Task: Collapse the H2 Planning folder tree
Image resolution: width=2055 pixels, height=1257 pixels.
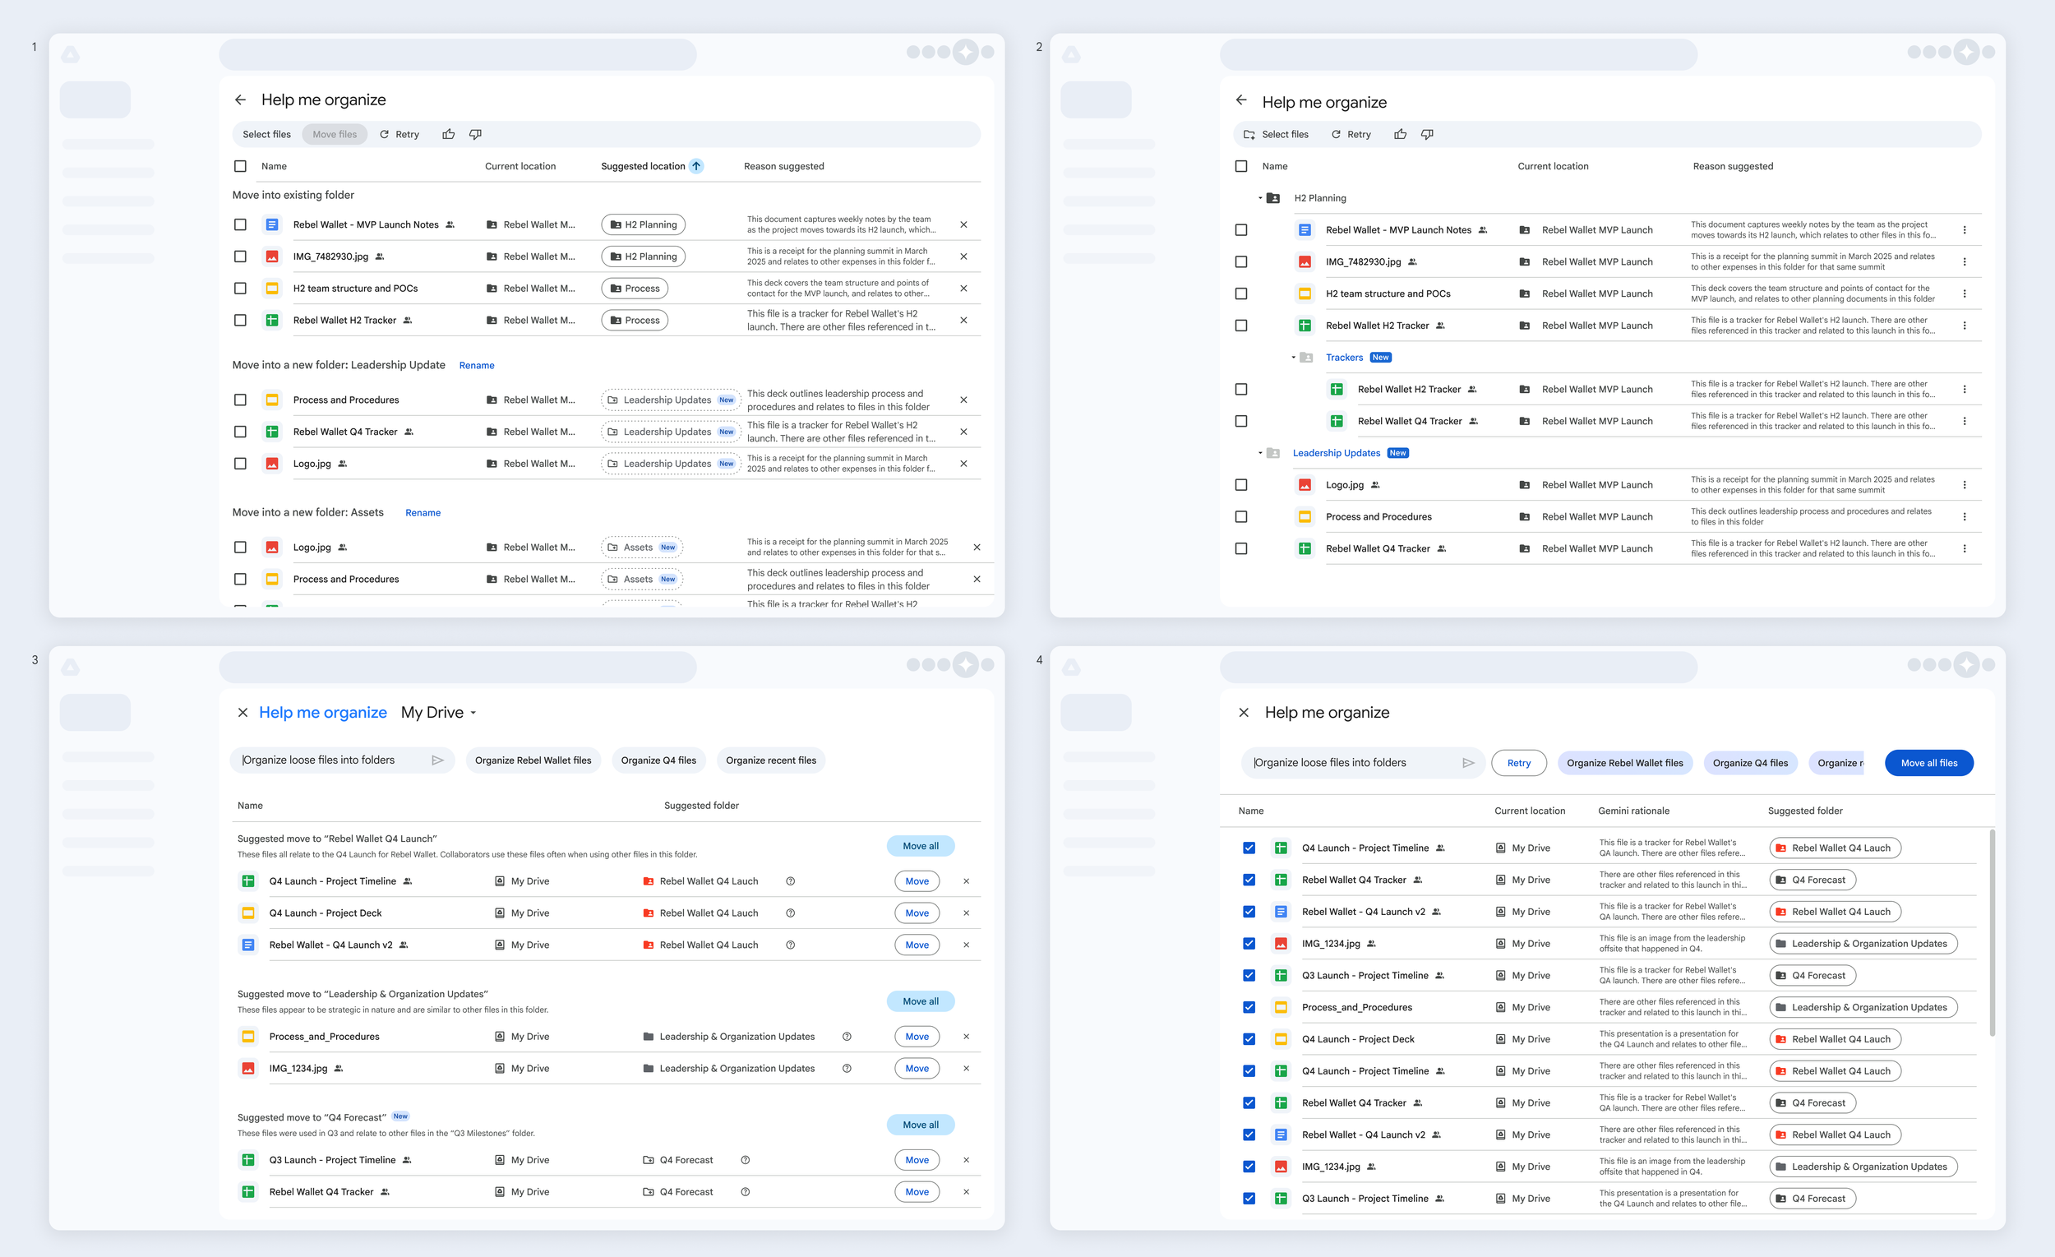Action: 1259,197
